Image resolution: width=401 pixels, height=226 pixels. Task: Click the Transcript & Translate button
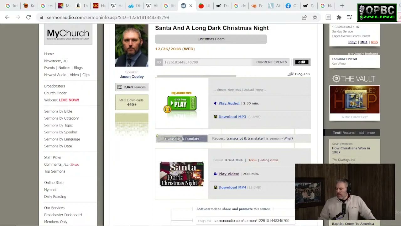tap(181, 138)
